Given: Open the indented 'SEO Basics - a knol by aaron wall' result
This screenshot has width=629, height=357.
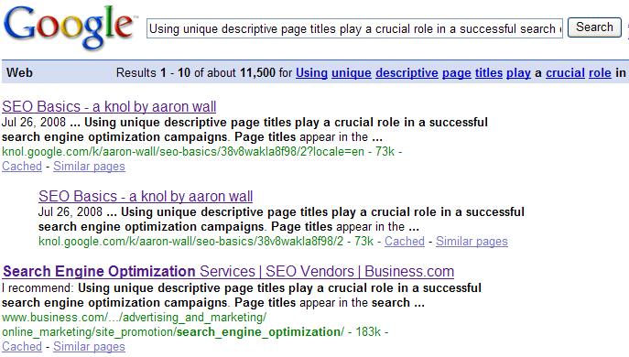Looking at the screenshot, I should tap(146, 196).
